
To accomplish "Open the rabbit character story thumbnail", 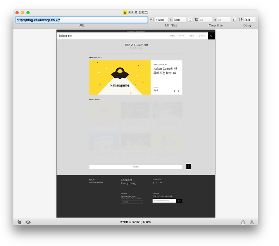I will (167, 142).
